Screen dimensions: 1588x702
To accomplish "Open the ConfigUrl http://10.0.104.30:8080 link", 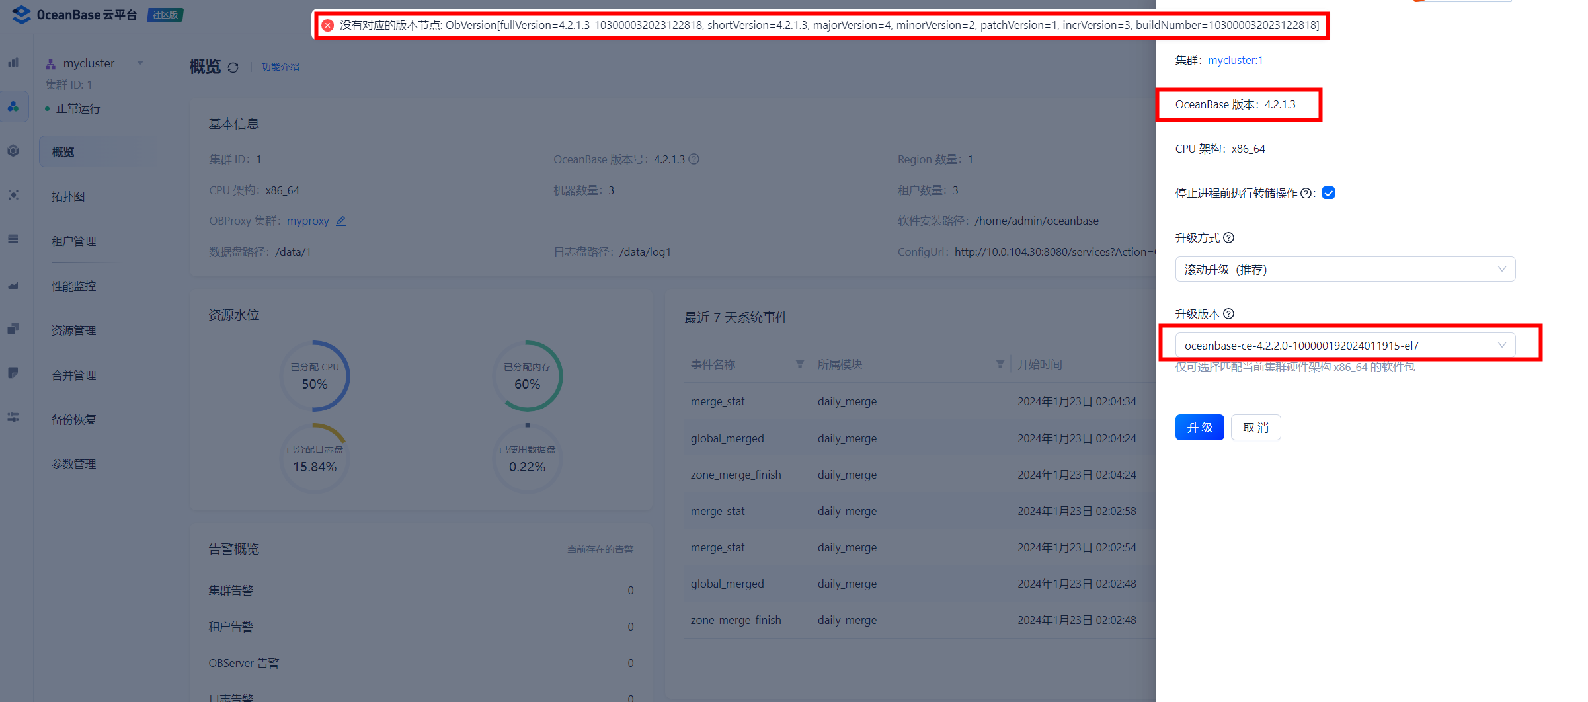I will coord(1054,252).
